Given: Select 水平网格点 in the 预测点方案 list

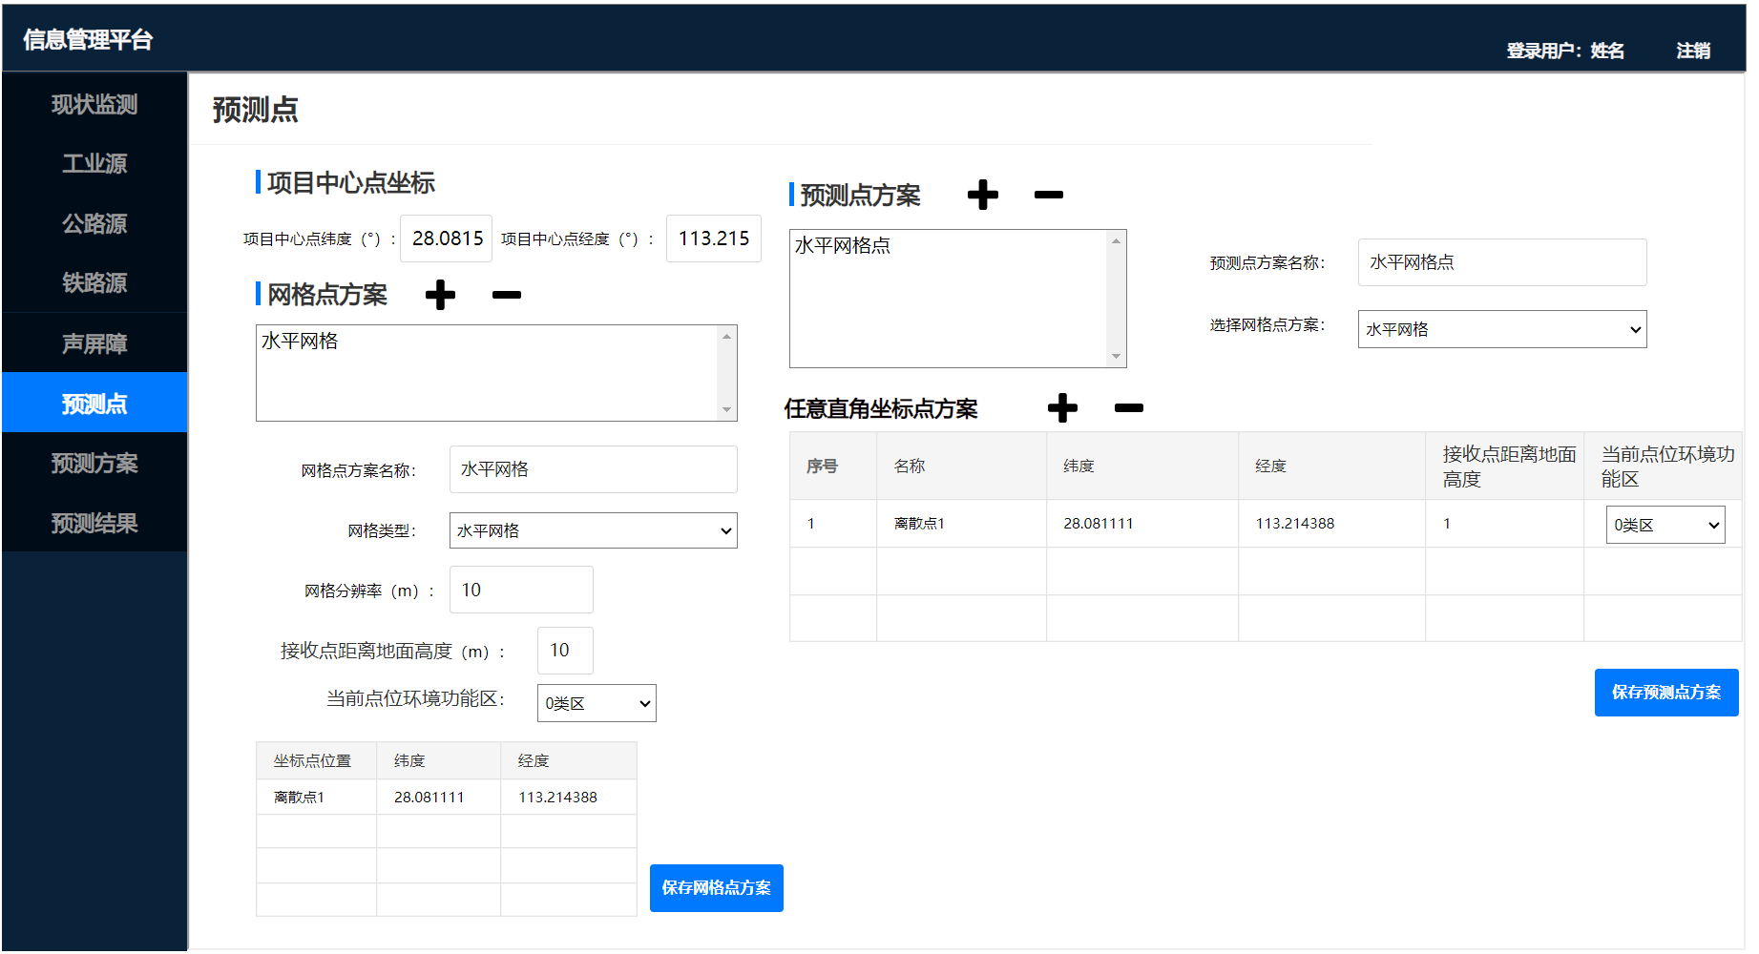Looking at the screenshot, I should pyautogui.click(x=843, y=246).
